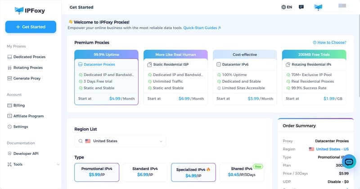Click the Limited Sites Accessible info icon
Viewport: 360px width, 189px height.
coord(219,88)
